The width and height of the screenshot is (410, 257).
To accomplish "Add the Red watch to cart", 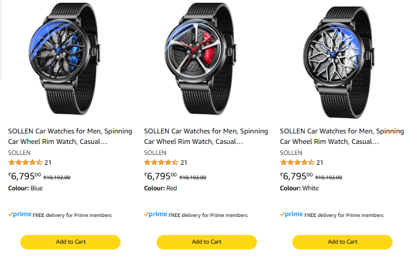I will pos(206,242).
